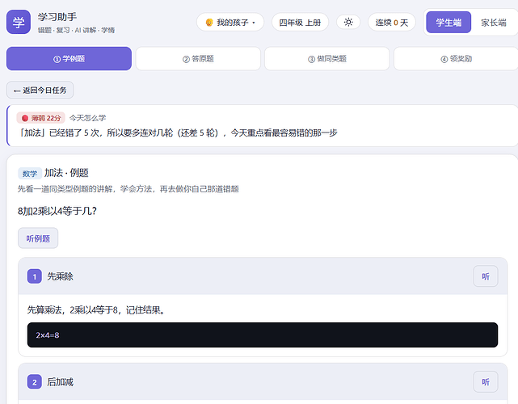518x404 pixels.
Task: Switch to 学生端 mode
Action: [x=449, y=22]
